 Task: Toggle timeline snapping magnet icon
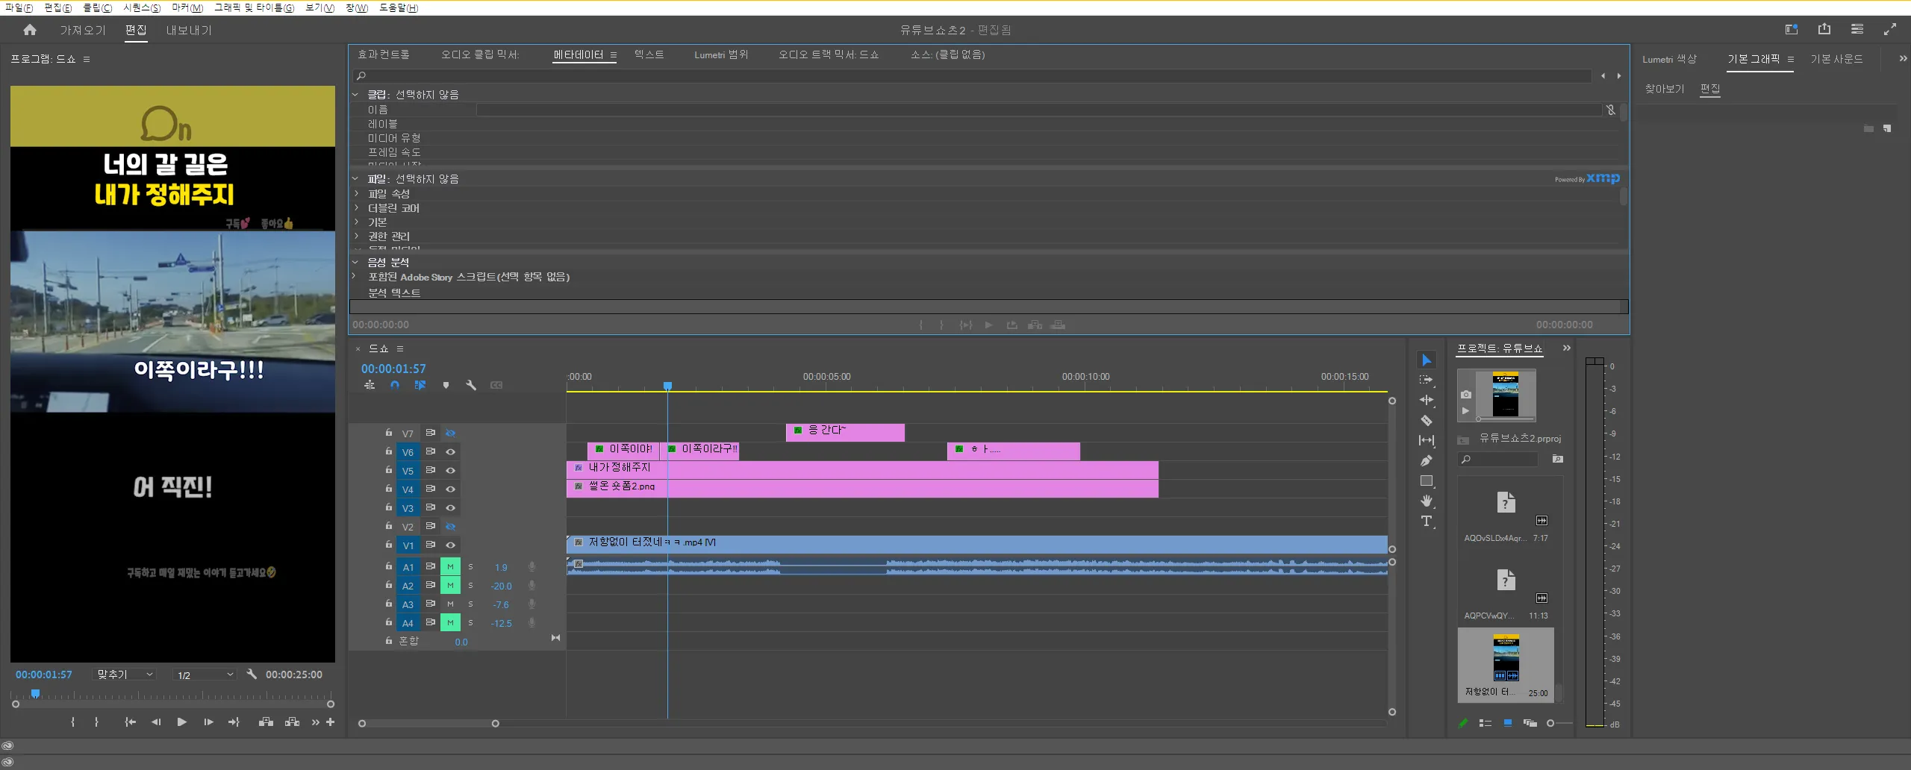[x=395, y=386]
